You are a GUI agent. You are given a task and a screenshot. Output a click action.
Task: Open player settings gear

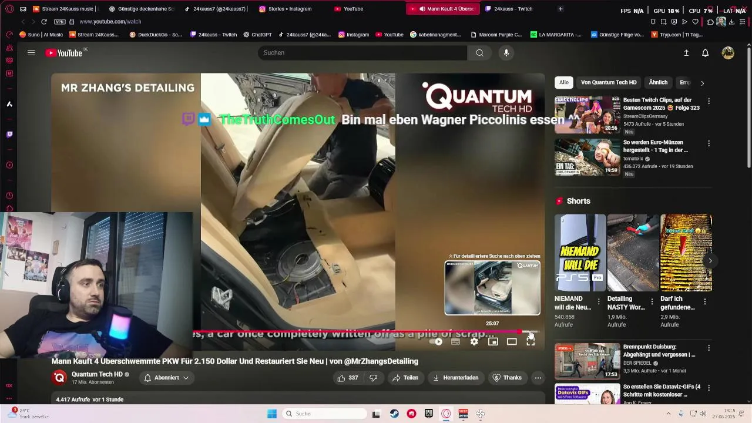click(474, 341)
